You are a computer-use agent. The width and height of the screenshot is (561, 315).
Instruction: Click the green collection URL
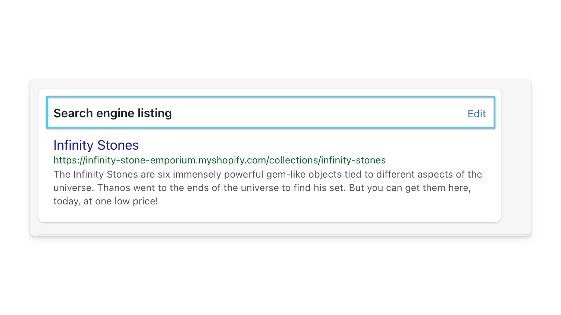click(219, 160)
